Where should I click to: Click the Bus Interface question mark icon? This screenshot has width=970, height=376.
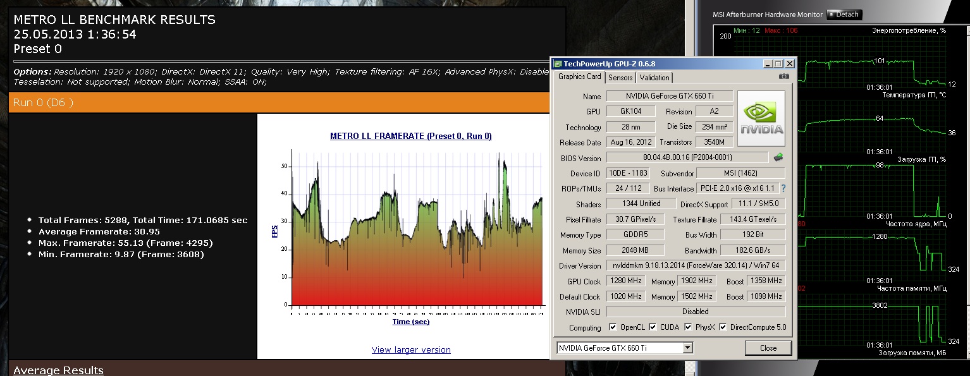[x=783, y=188]
